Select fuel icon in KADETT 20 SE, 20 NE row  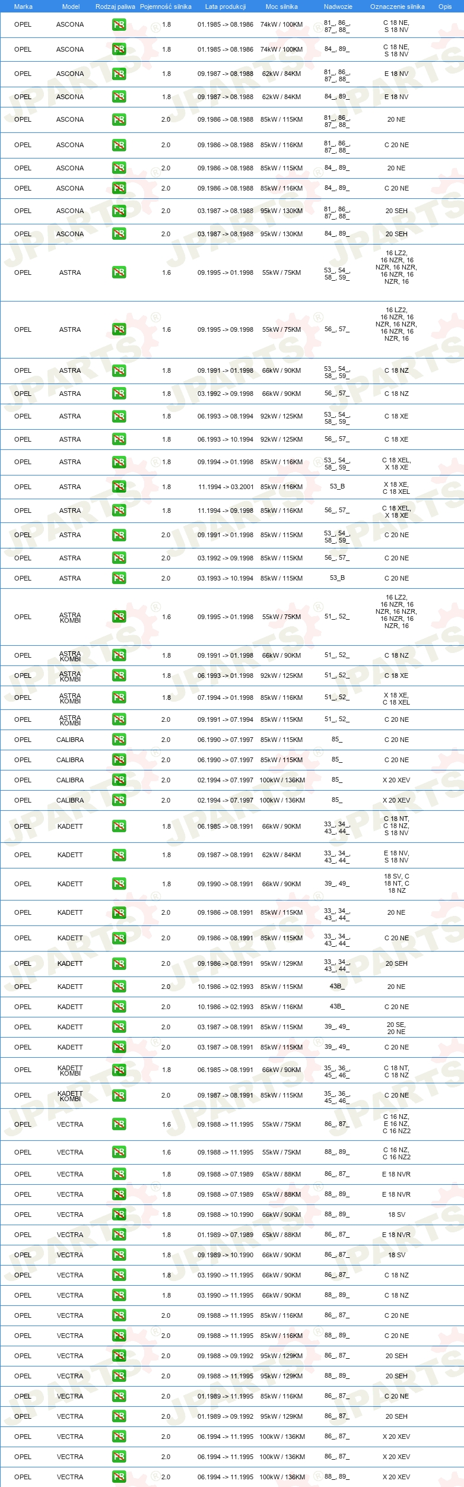point(119,1027)
